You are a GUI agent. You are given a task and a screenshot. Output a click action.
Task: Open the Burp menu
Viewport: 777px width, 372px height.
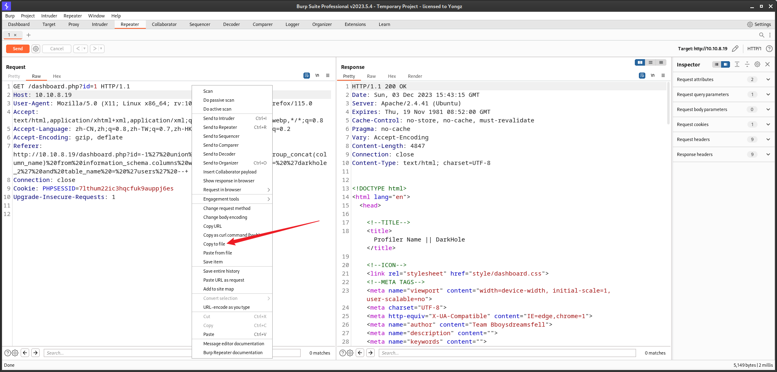10,16
